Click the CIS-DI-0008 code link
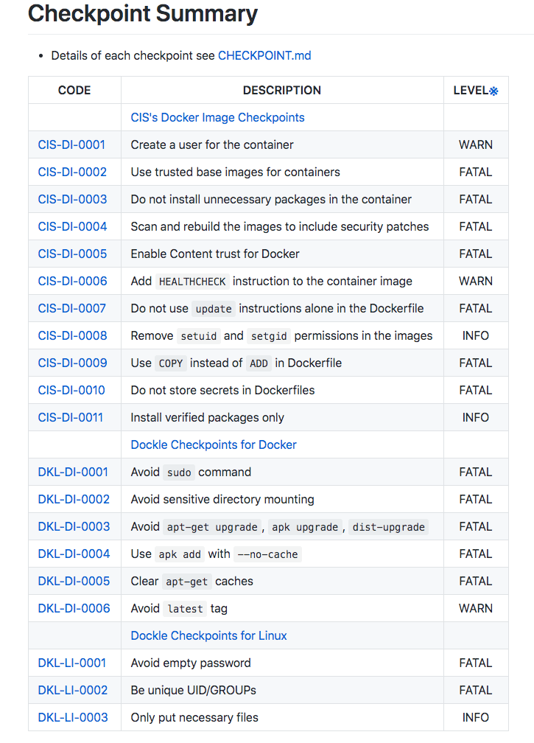Viewport: 534px width, 743px height. 72,336
